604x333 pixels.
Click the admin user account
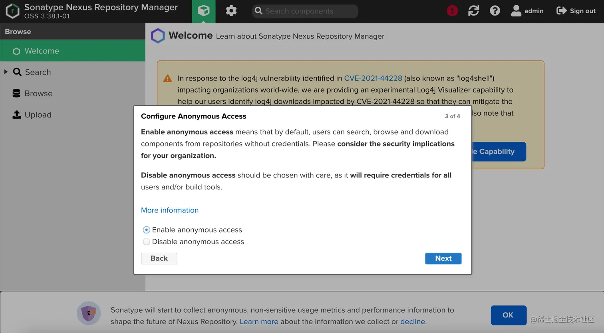[527, 11]
